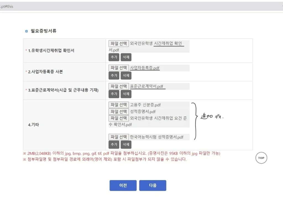Click 추가 in 유학생시간제취업 확인서 row
This screenshot has height=208, width=283.
point(114,57)
